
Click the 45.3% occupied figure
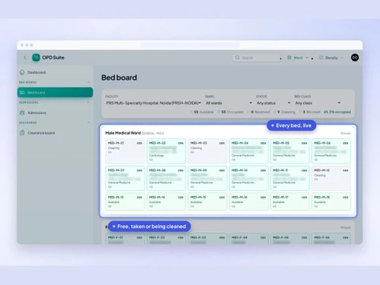coord(337,112)
